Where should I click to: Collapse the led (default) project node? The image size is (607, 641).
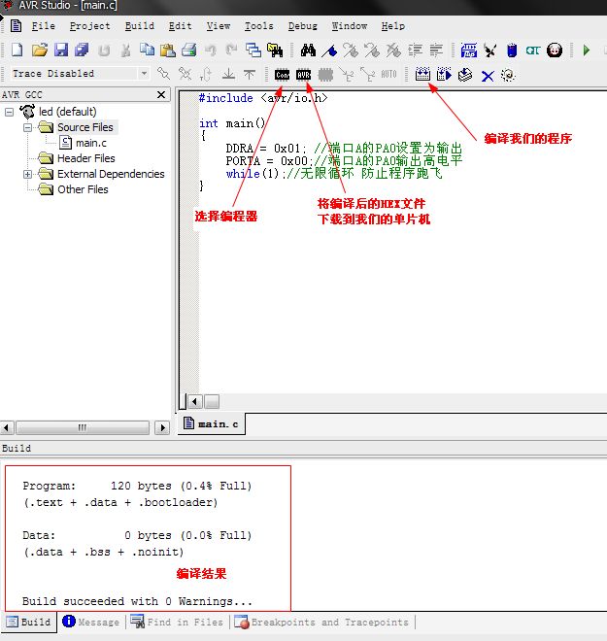click(9, 112)
